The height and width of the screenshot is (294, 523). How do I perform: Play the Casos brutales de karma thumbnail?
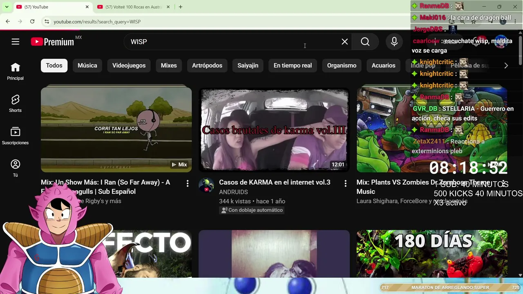click(274, 129)
